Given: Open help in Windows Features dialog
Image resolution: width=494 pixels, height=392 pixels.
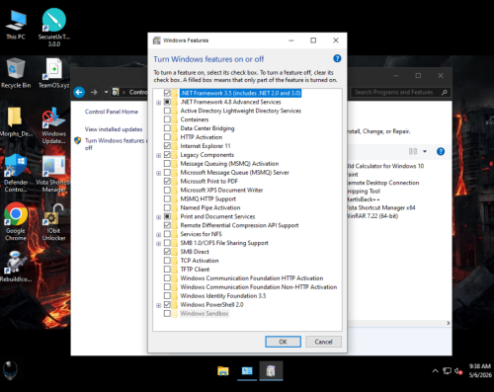Looking at the screenshot, I should pyautogui.click(x=337, y=58).
